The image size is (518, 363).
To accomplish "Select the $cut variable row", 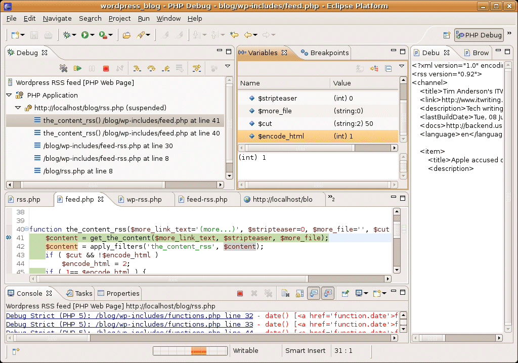I will pyautogui.click(x=318, y=123).
